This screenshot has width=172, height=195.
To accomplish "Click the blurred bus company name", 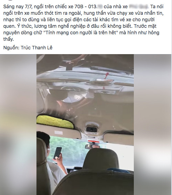I will tap(138, 7).
